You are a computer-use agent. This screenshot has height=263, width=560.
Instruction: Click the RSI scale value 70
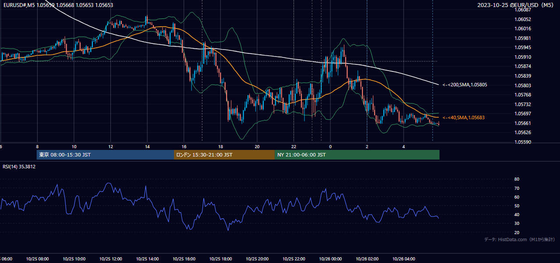tap(517, 188)
